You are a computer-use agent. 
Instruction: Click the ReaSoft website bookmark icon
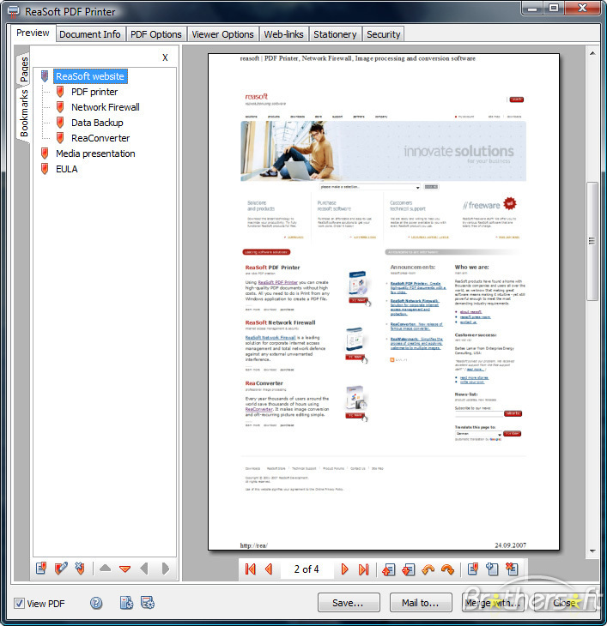45,76
